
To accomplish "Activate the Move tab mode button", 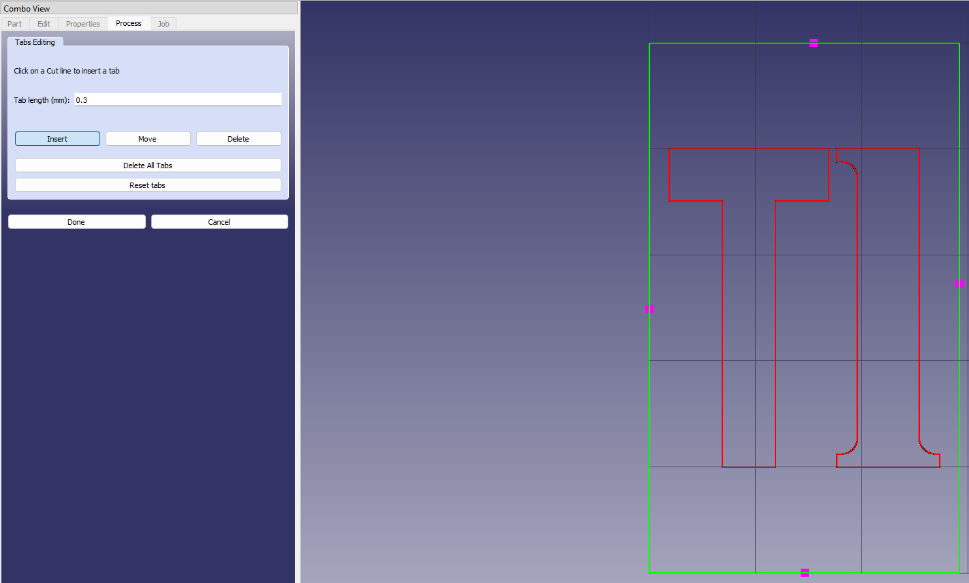I will point(148,139).
